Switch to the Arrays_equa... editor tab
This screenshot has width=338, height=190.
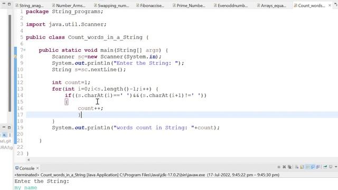[x=271, y=6]
